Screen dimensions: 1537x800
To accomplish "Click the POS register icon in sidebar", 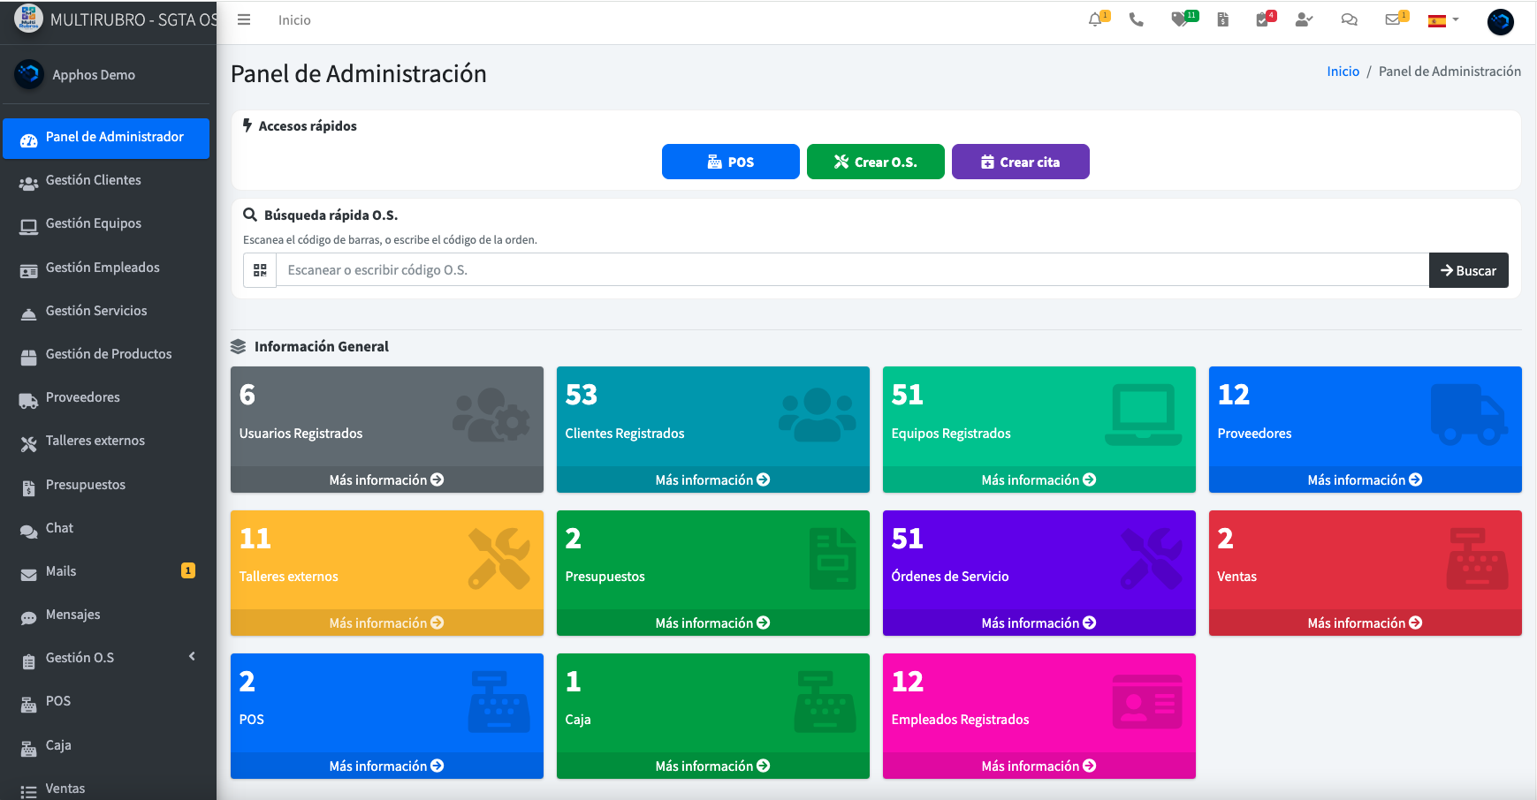I will tap(28, 704).
